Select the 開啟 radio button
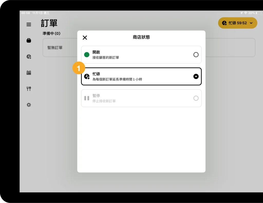Screen dimensions: 263x203 pos(196,55)
